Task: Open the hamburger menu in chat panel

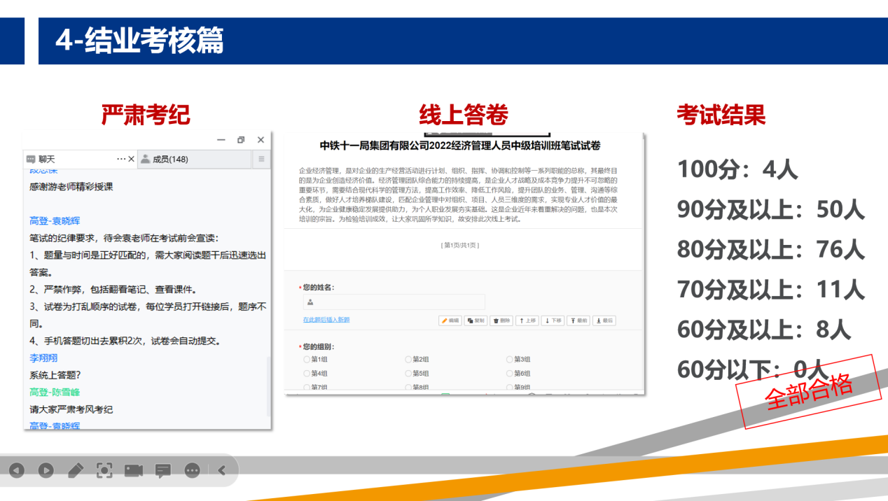Action: 261,159
